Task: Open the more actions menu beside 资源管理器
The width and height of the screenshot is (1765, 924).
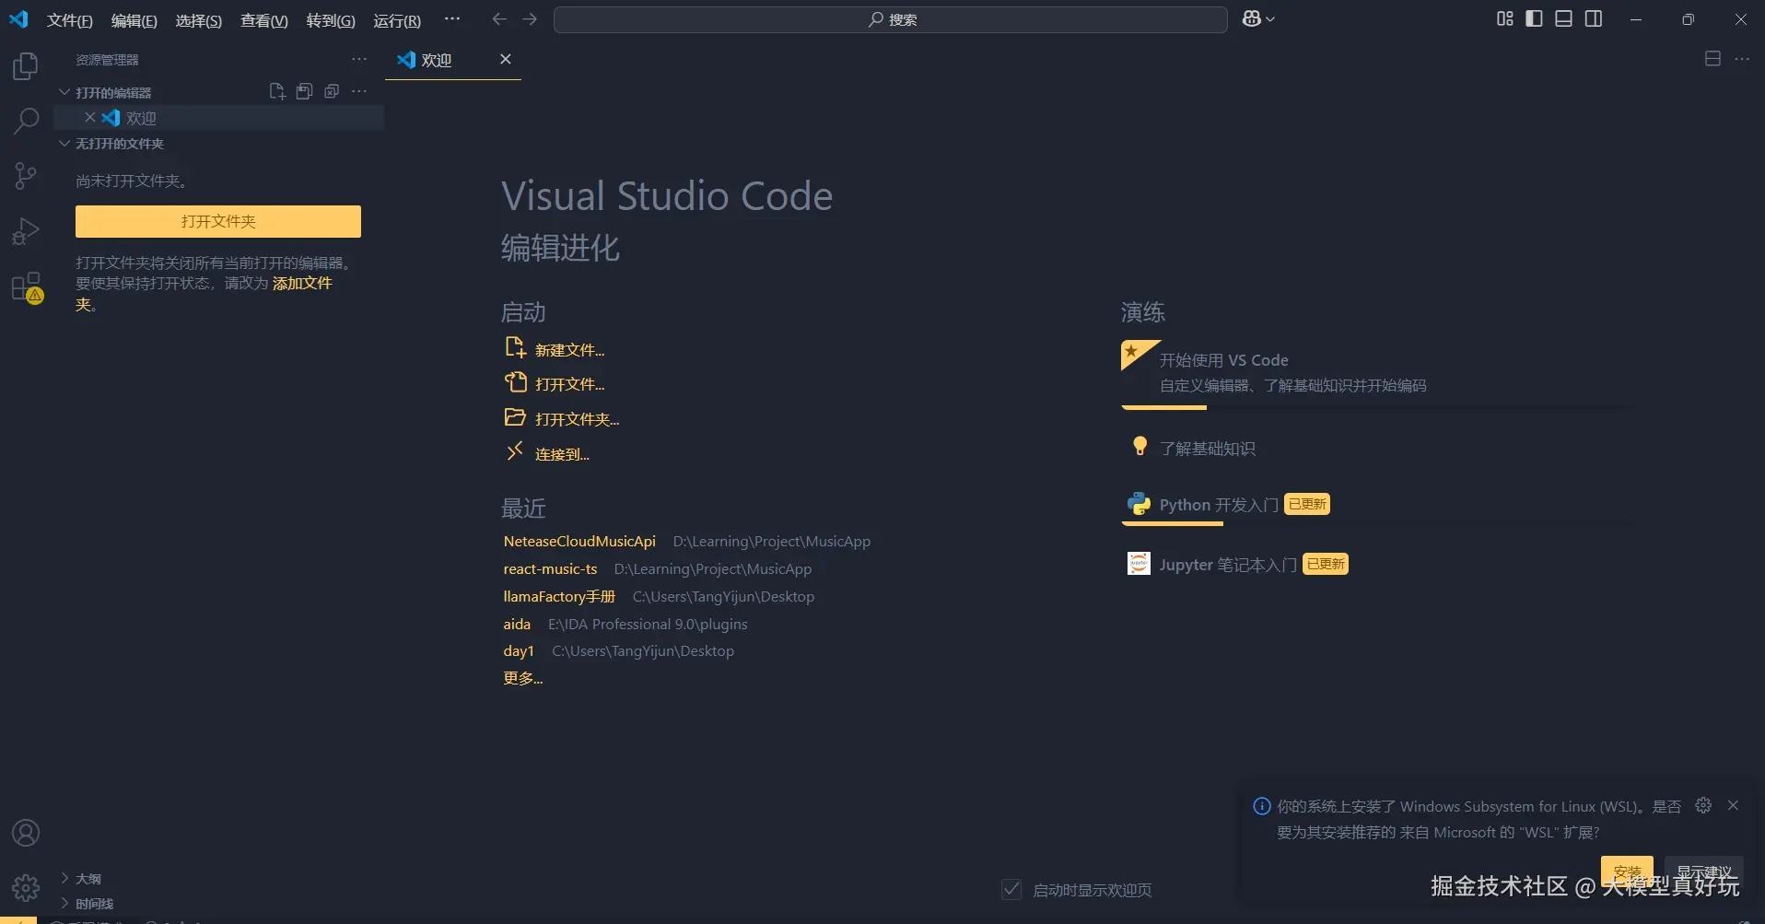Action: [x=359, y=59]
